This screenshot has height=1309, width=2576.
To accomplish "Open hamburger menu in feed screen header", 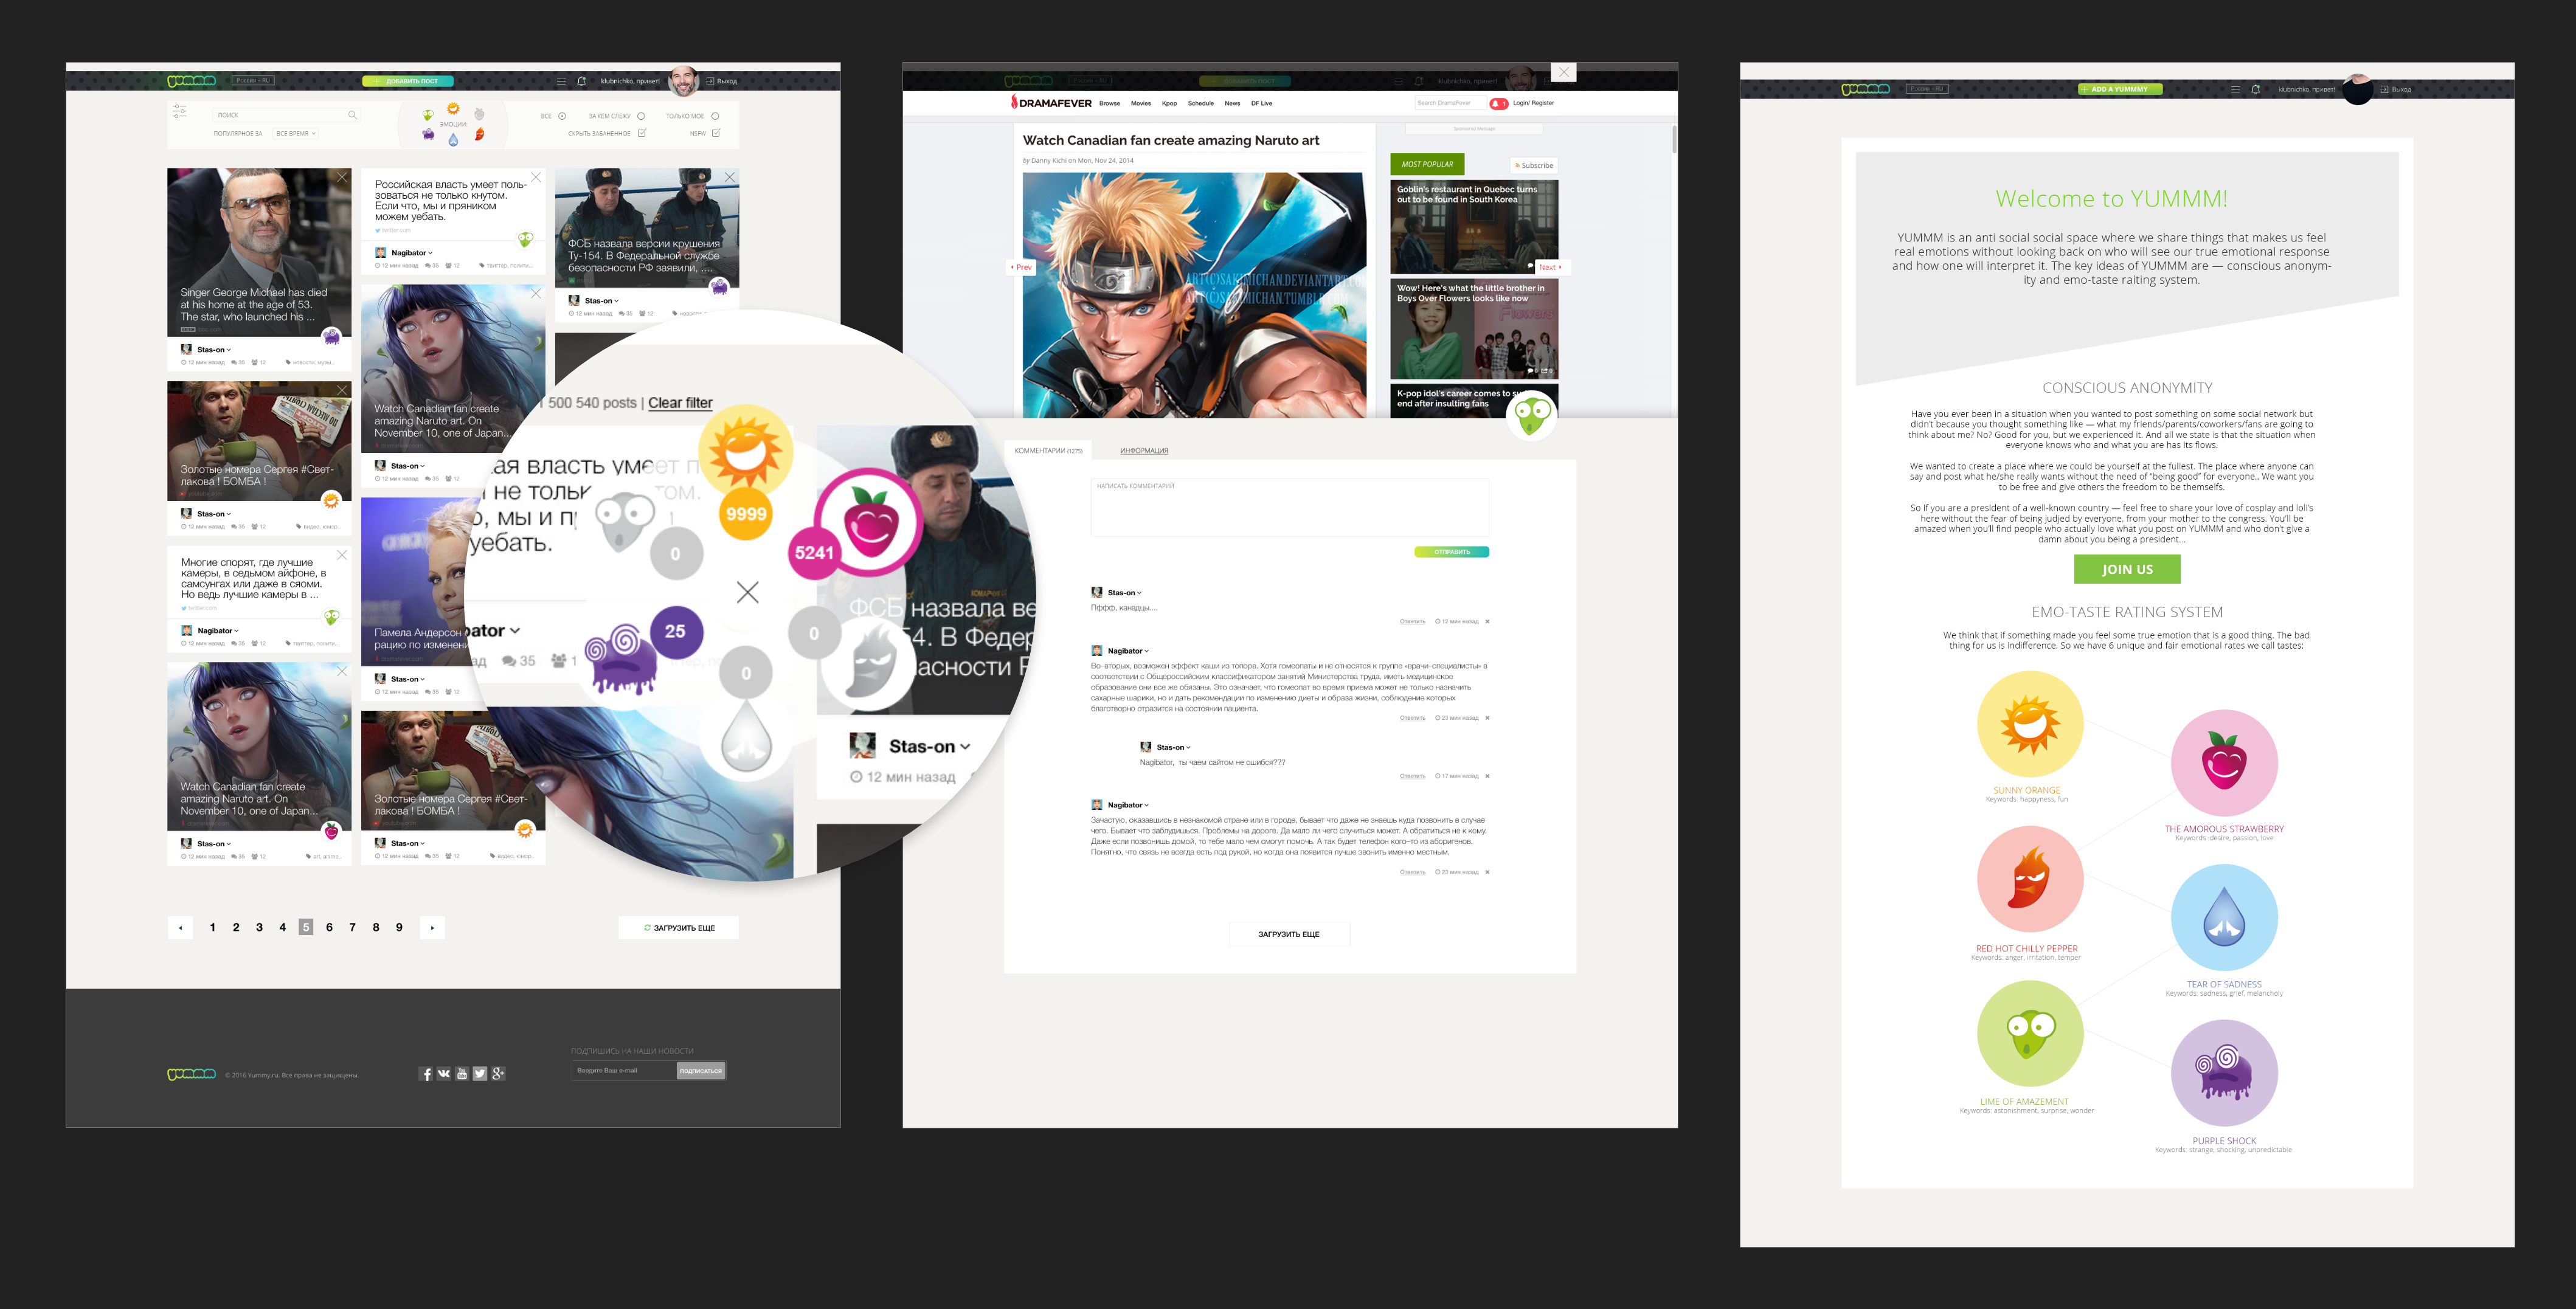I will coord(561,81).
